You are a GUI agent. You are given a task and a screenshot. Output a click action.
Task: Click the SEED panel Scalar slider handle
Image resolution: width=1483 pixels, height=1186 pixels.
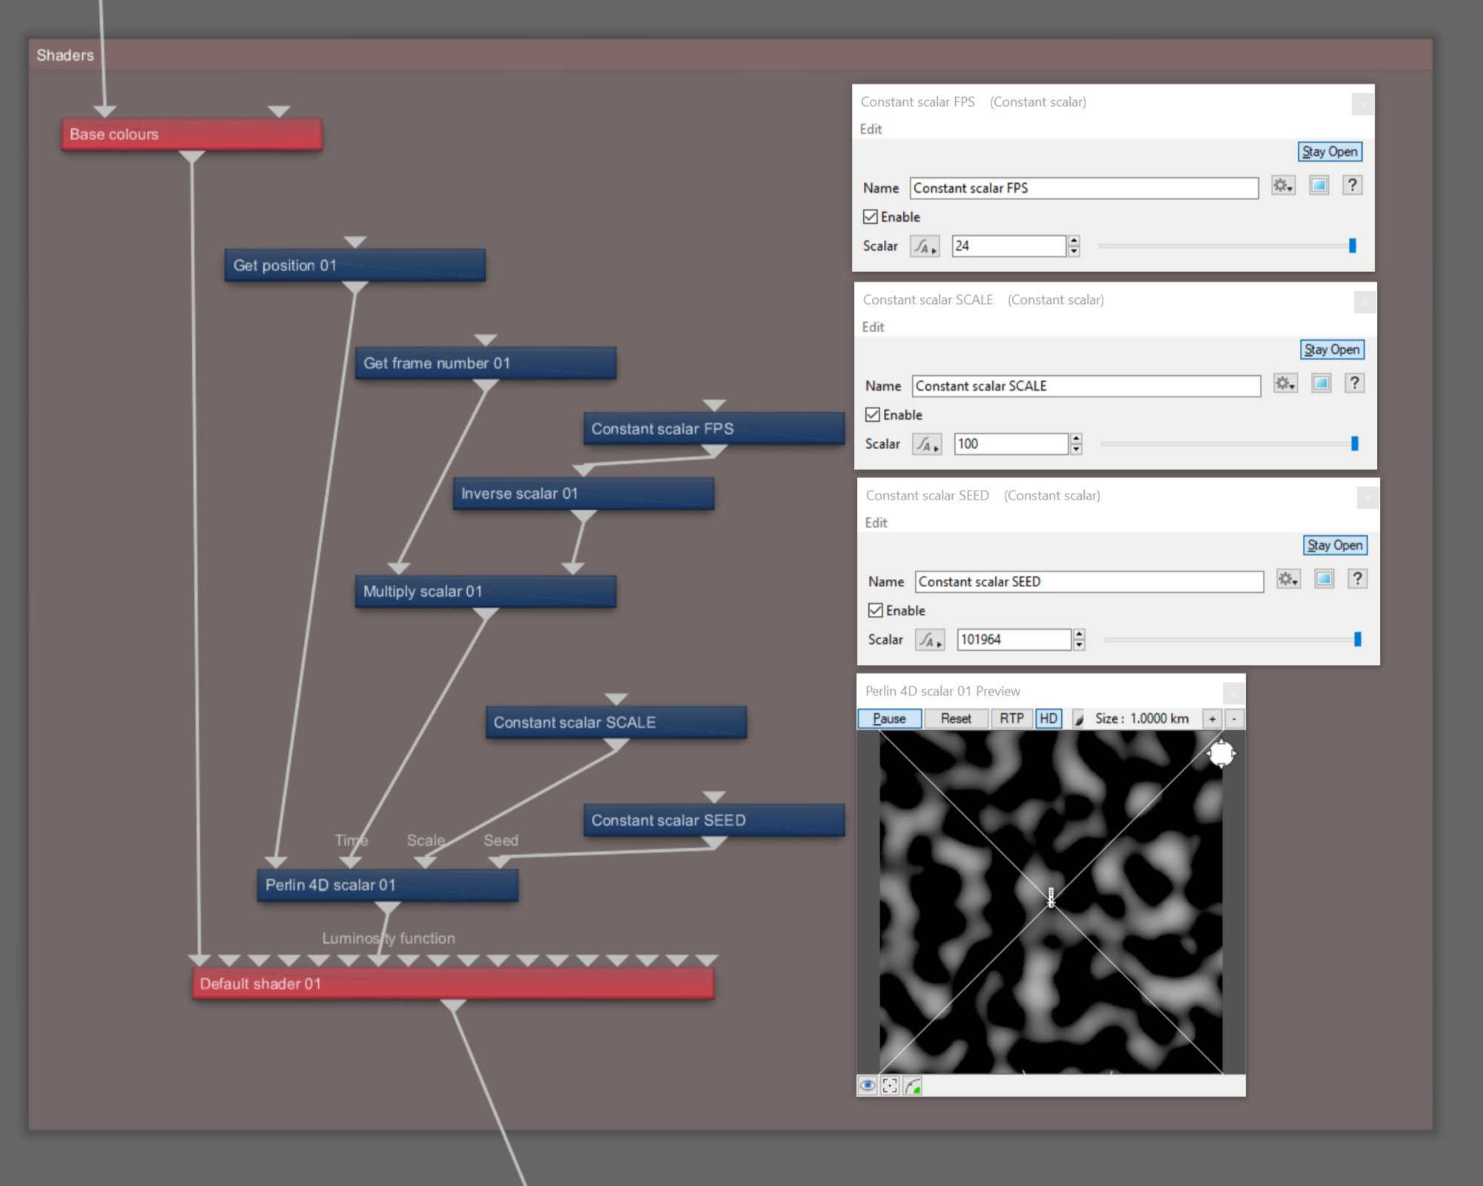coord(1358,639)
